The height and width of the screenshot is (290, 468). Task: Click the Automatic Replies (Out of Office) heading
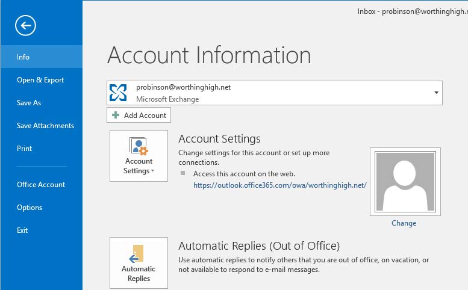coord(259,246)
